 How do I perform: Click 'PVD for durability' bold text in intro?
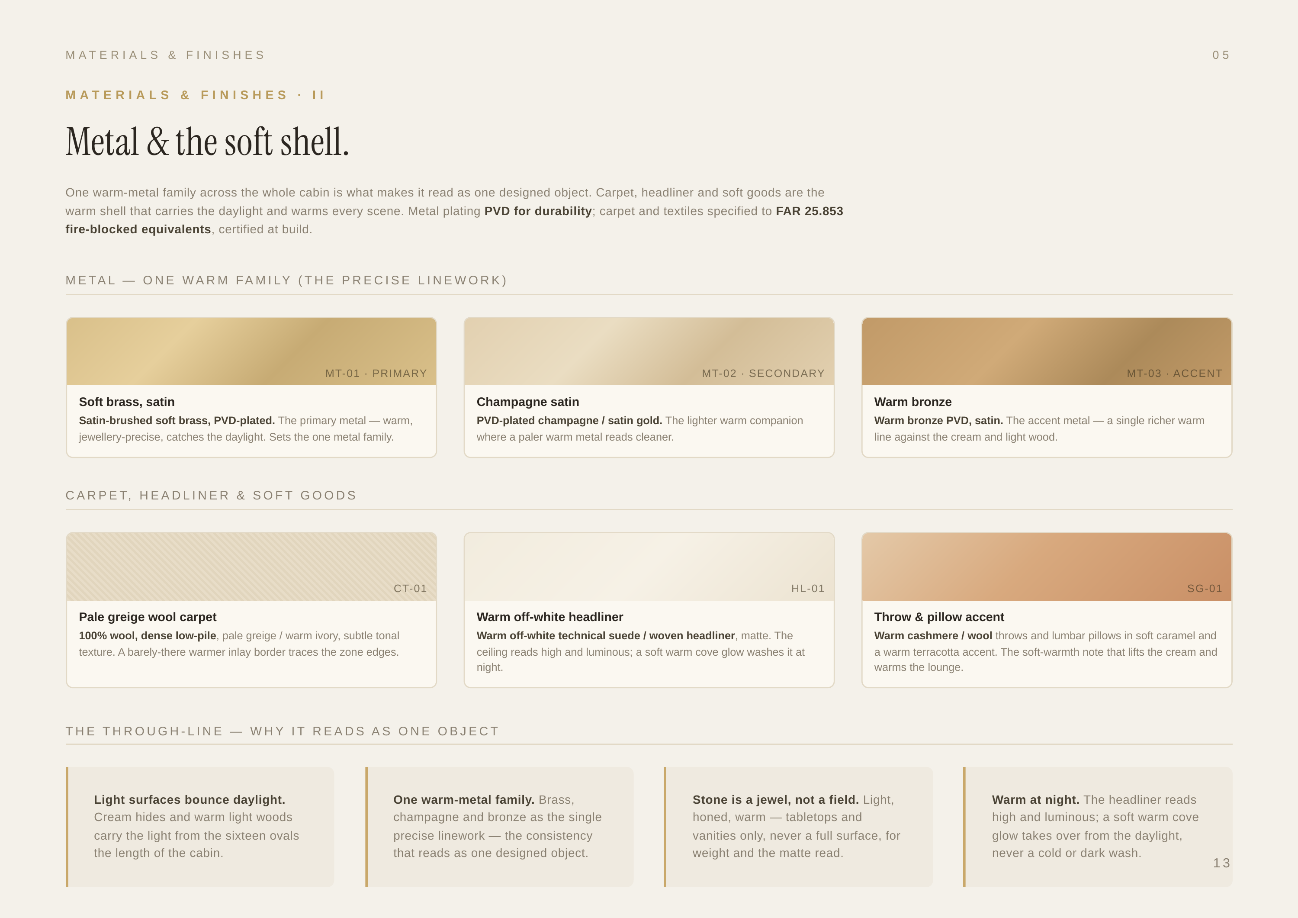click(x=538, y=211)
